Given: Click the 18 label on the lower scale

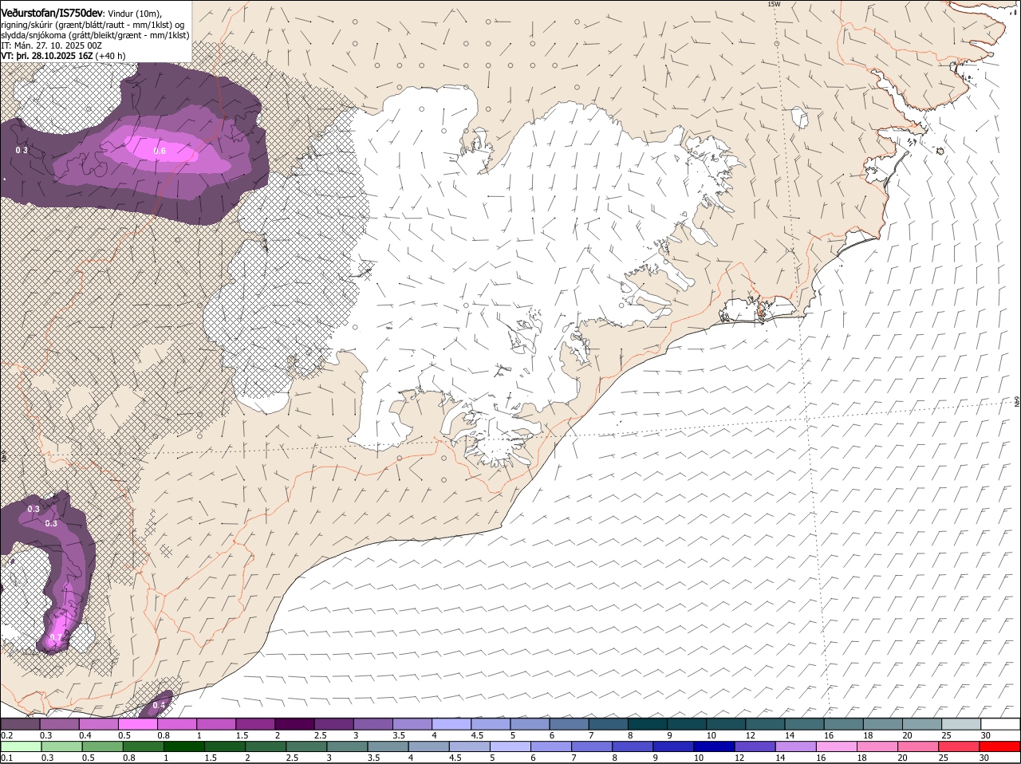Looking at the screenshot, I should 861,758.
